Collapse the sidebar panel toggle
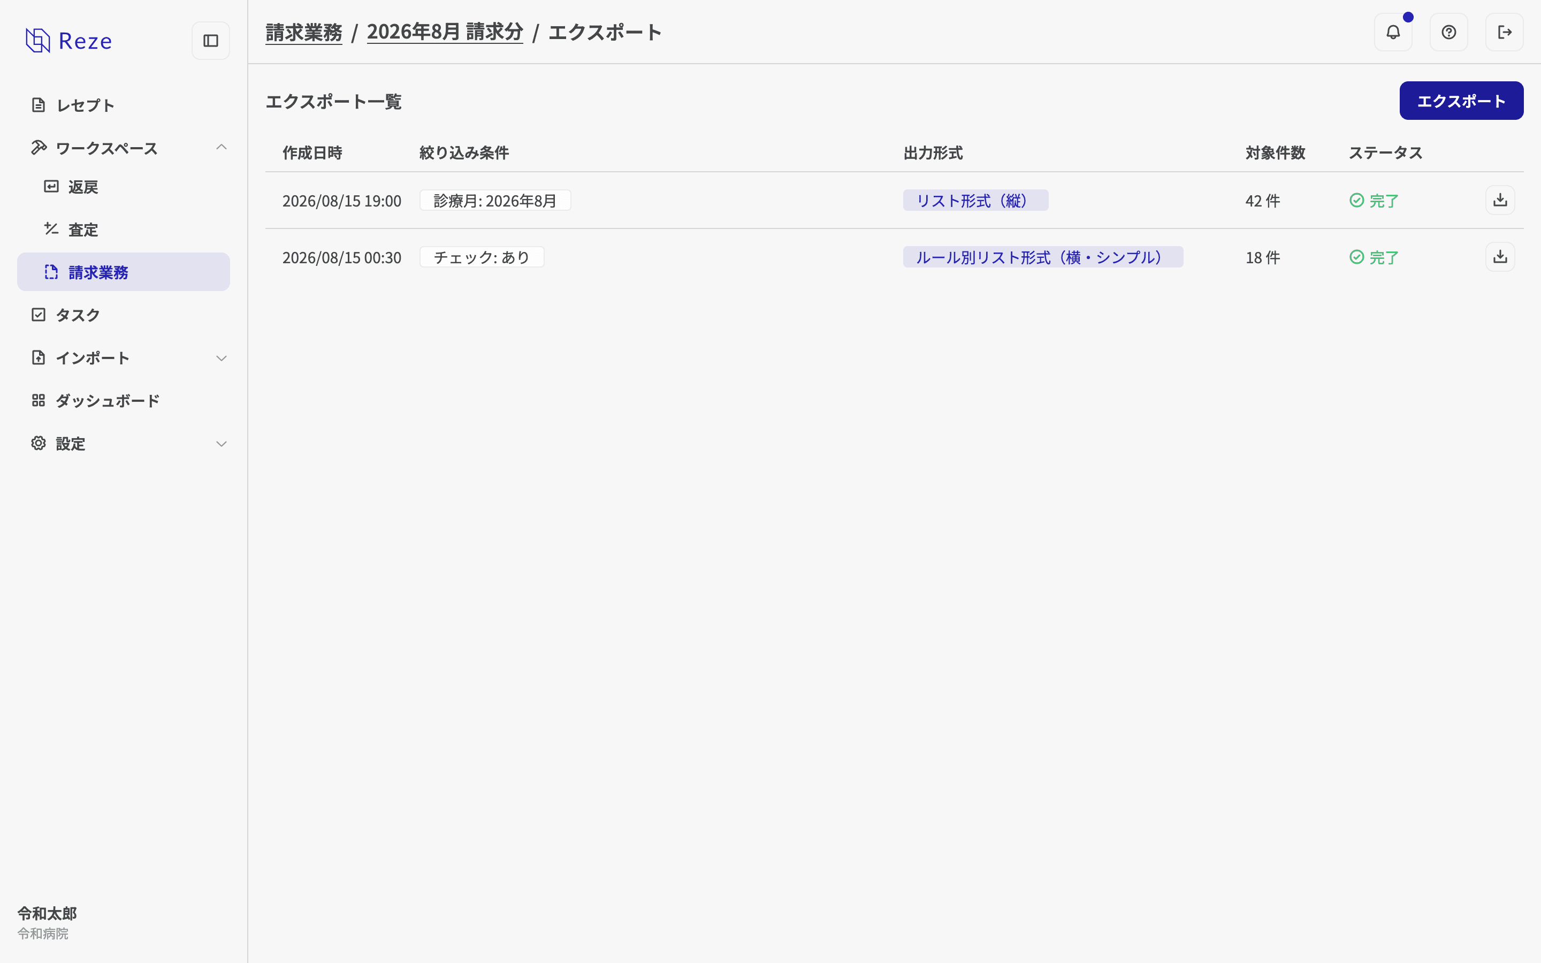 211,41
